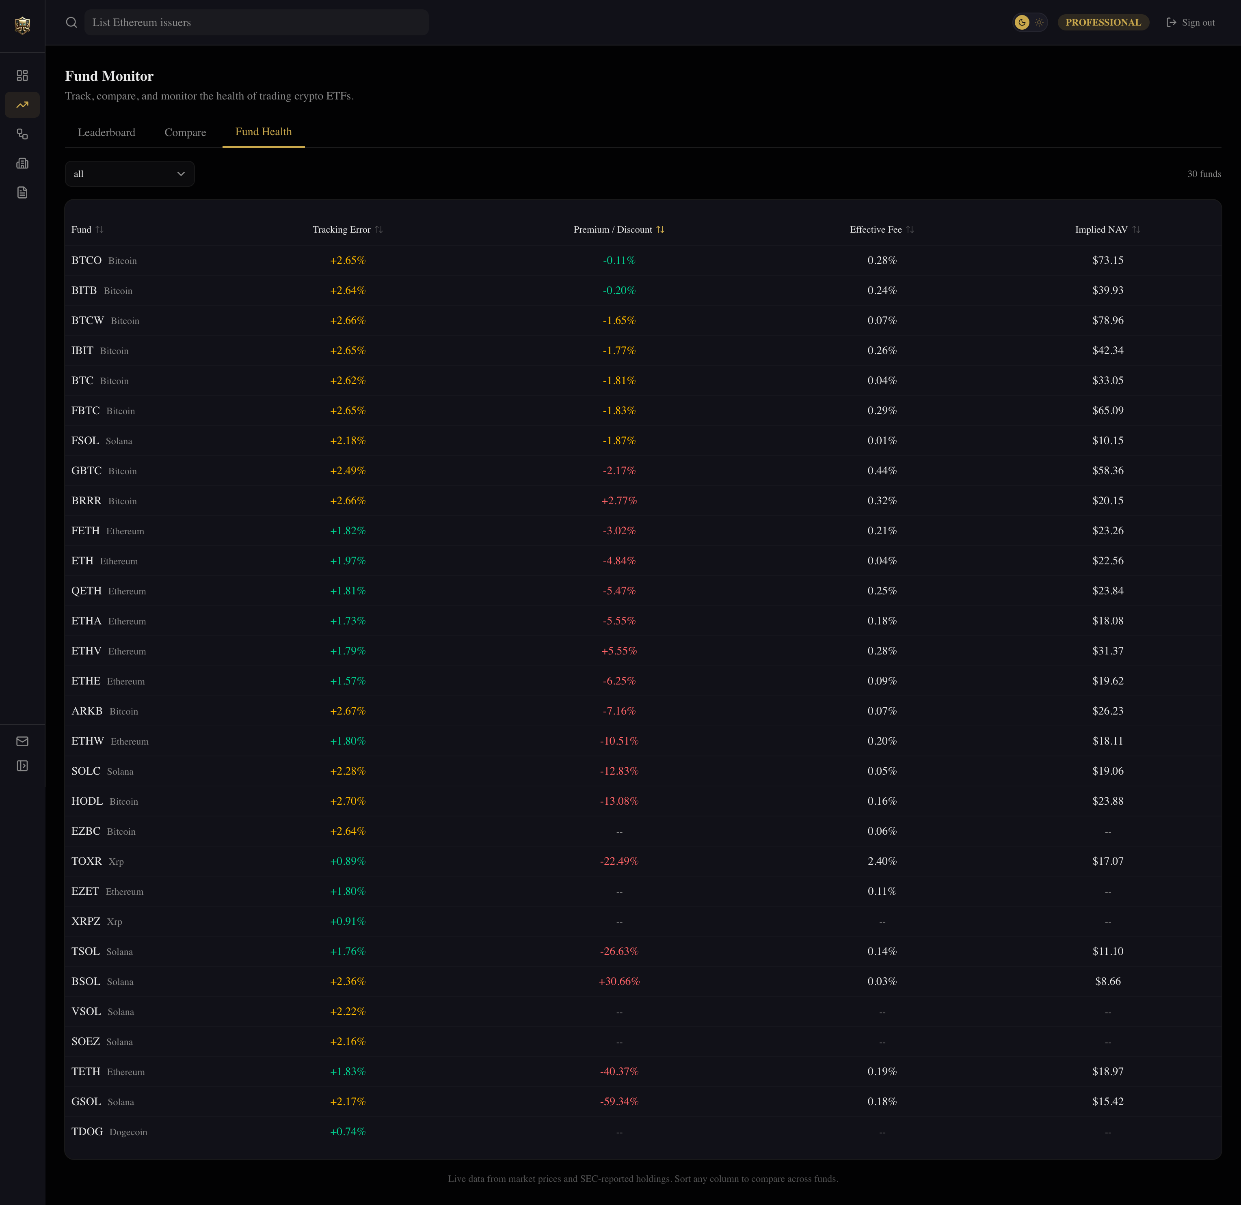The width and height of the screenshot is (1241, 1205).
Task: Click the -59.34% discount value for GSOL
Action: click(x=618, y=1102)
